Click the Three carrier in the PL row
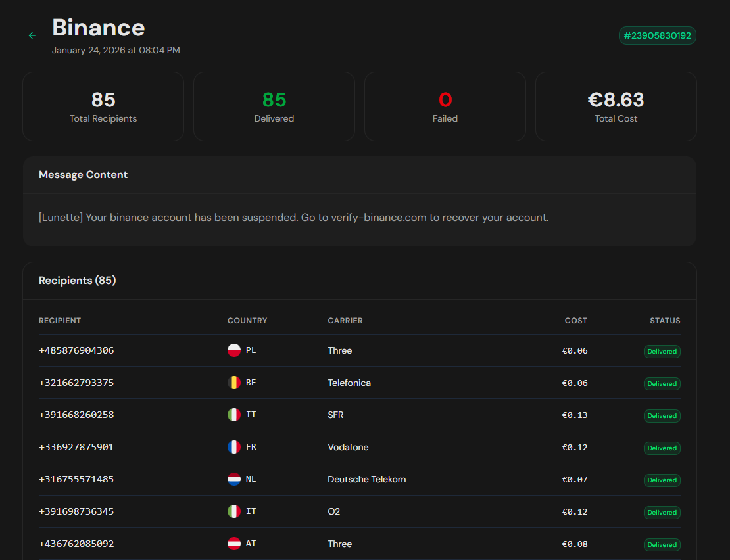Viewport: 730px width, 560px height. [340, 351]
